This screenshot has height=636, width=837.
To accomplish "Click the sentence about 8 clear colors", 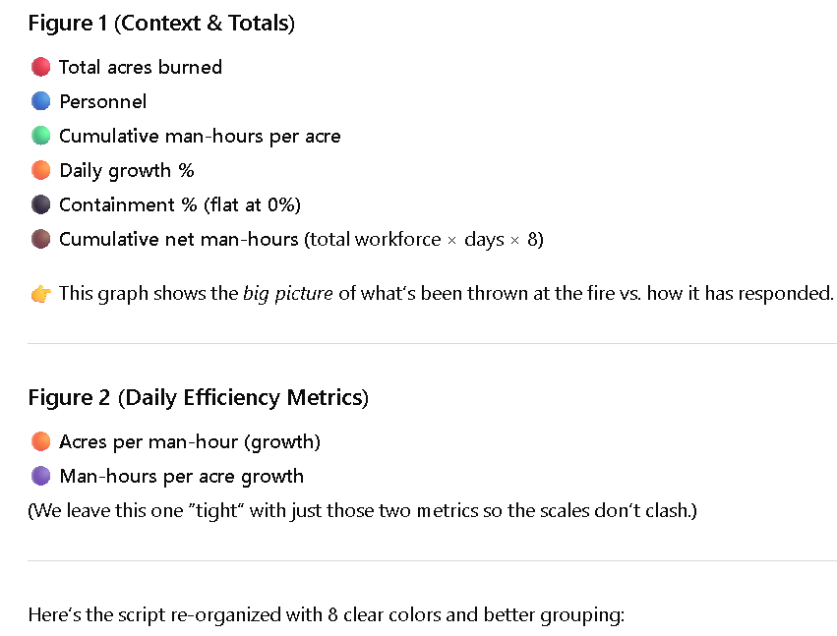I will tap(327, 615).
